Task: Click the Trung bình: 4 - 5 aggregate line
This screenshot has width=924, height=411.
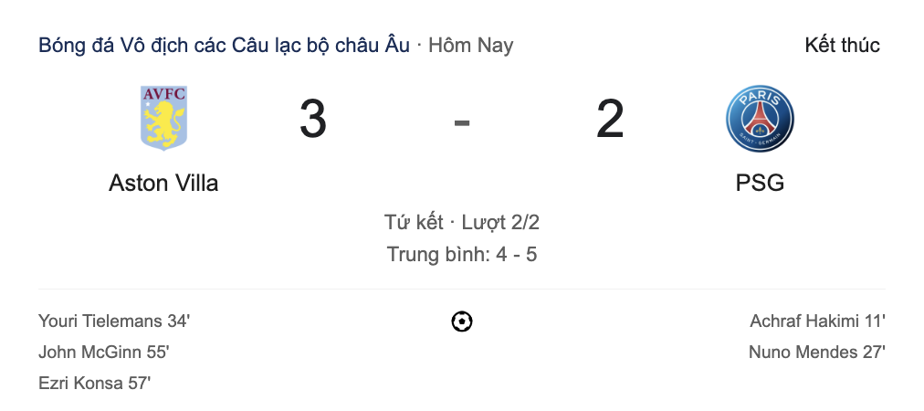Action: click(462, 254)
